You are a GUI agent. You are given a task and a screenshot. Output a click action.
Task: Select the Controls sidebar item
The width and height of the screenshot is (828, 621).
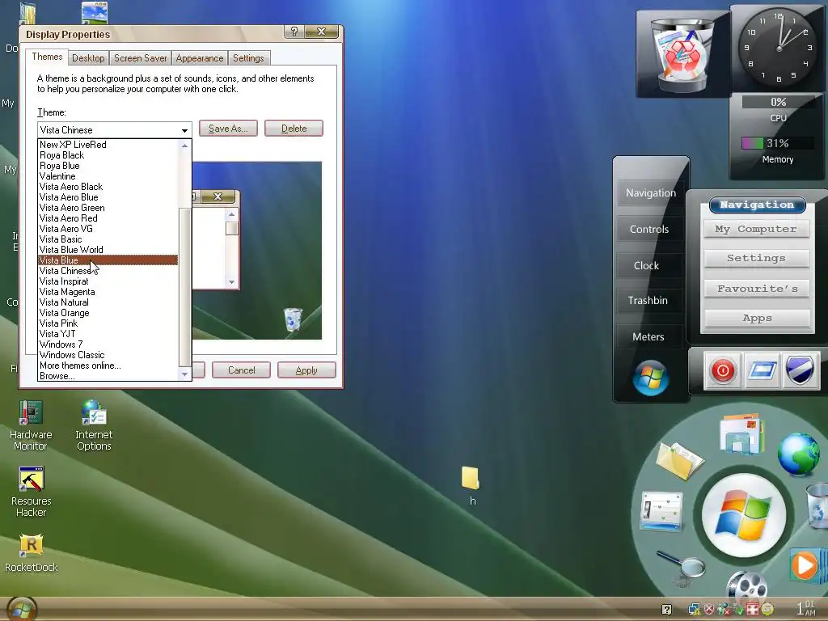[649, 229]
